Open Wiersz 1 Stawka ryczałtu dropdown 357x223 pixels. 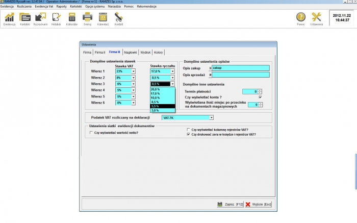click(172, 71)
